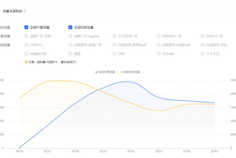Tick the 订单中心 checkbox

[x=26, y=45]
